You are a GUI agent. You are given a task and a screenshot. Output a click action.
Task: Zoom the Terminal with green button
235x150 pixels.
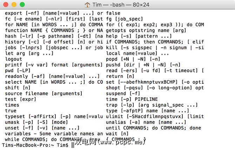pyautogui.click(x=22, y=5)
